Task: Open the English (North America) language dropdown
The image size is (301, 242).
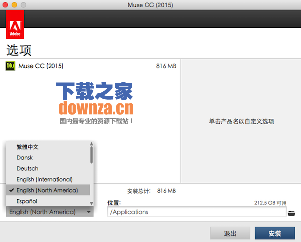Action: [50, 212]
